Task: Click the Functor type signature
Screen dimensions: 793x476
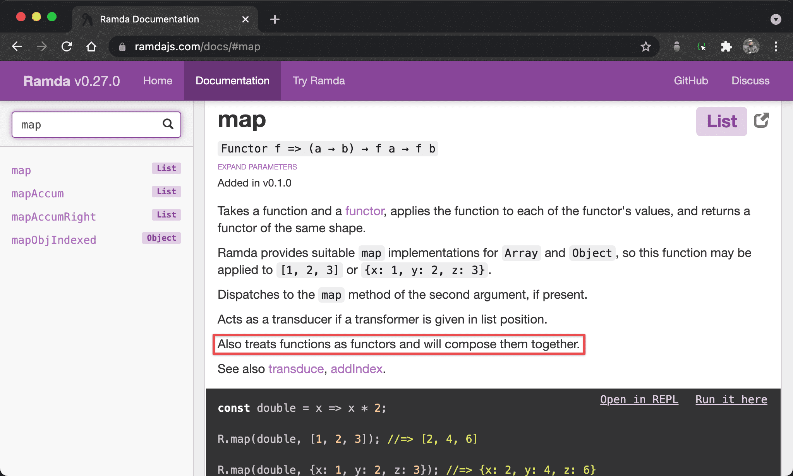Action: coord(328,149)
